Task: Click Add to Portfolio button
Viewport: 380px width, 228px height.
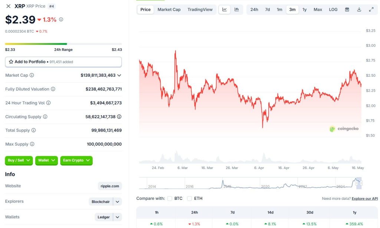Action: 63,62
